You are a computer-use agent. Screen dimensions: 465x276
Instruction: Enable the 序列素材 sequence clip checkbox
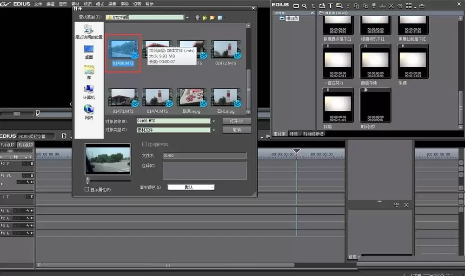(x=145, y=144)
